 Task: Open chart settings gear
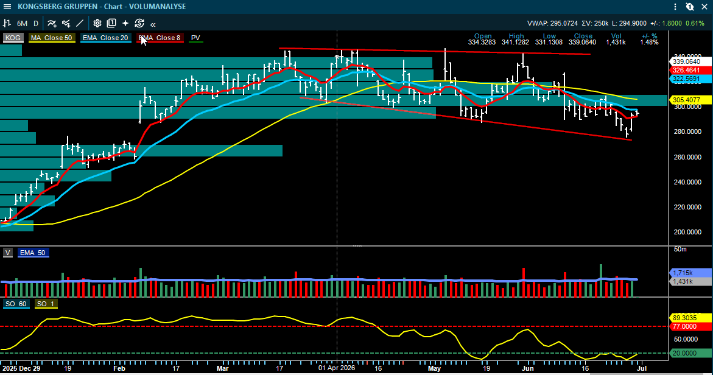pyautogui.click(x=97, y=23)
